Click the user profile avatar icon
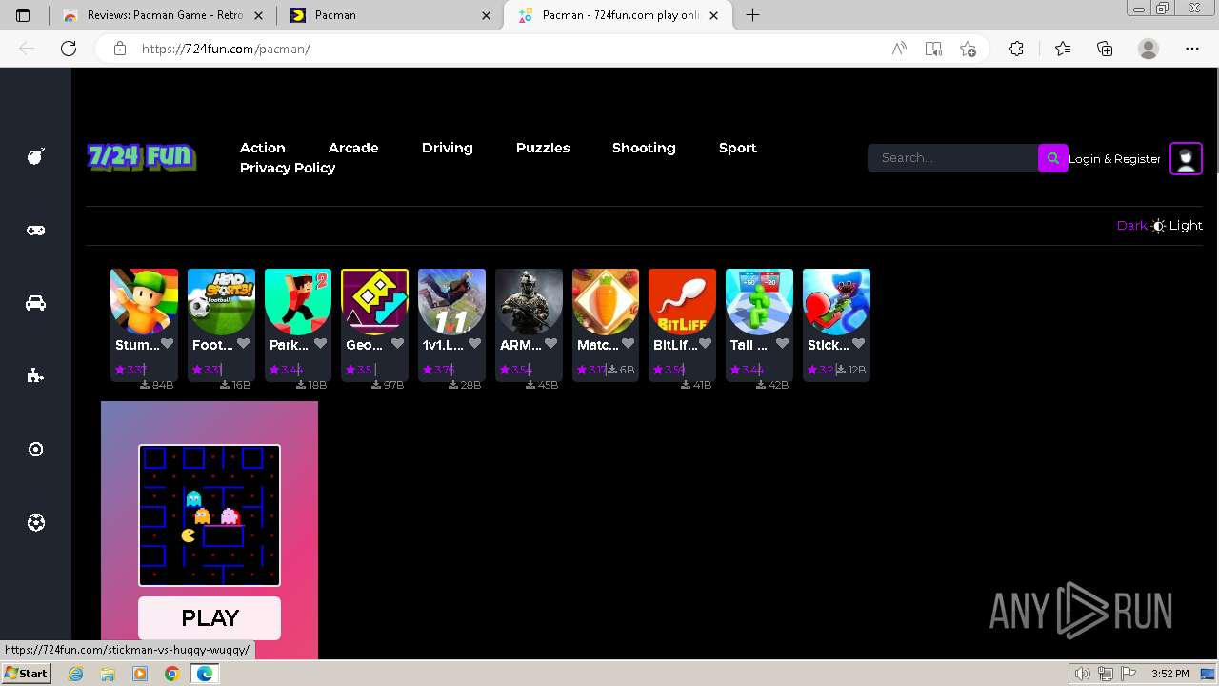 [1186, 158]
